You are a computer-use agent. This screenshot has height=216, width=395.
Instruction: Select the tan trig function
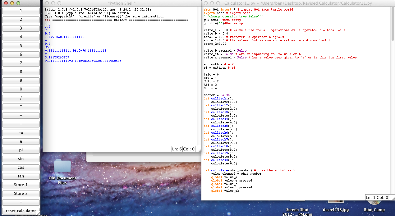point(21,176)
